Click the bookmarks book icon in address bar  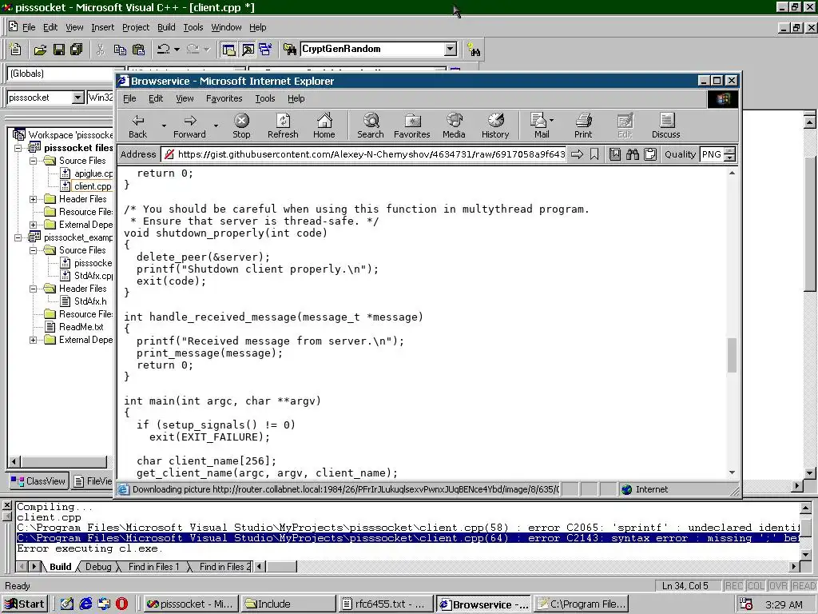(615, 154)
